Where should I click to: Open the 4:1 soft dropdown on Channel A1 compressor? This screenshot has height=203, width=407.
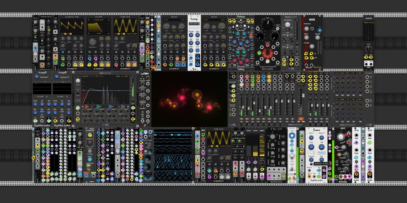pos(62,96)
